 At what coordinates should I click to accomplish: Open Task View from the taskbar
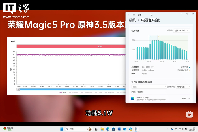click(x=96, y=129)
